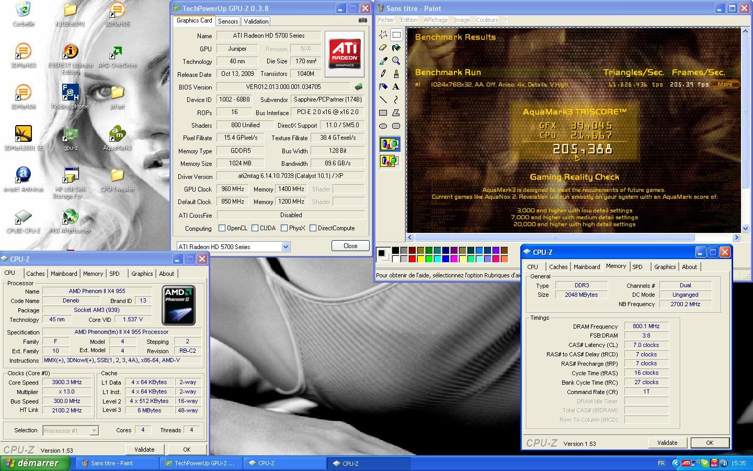Click the Paint vertical scrollbar down arrow

[x=745, y=229]
